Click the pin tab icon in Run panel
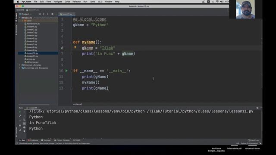 20,130
